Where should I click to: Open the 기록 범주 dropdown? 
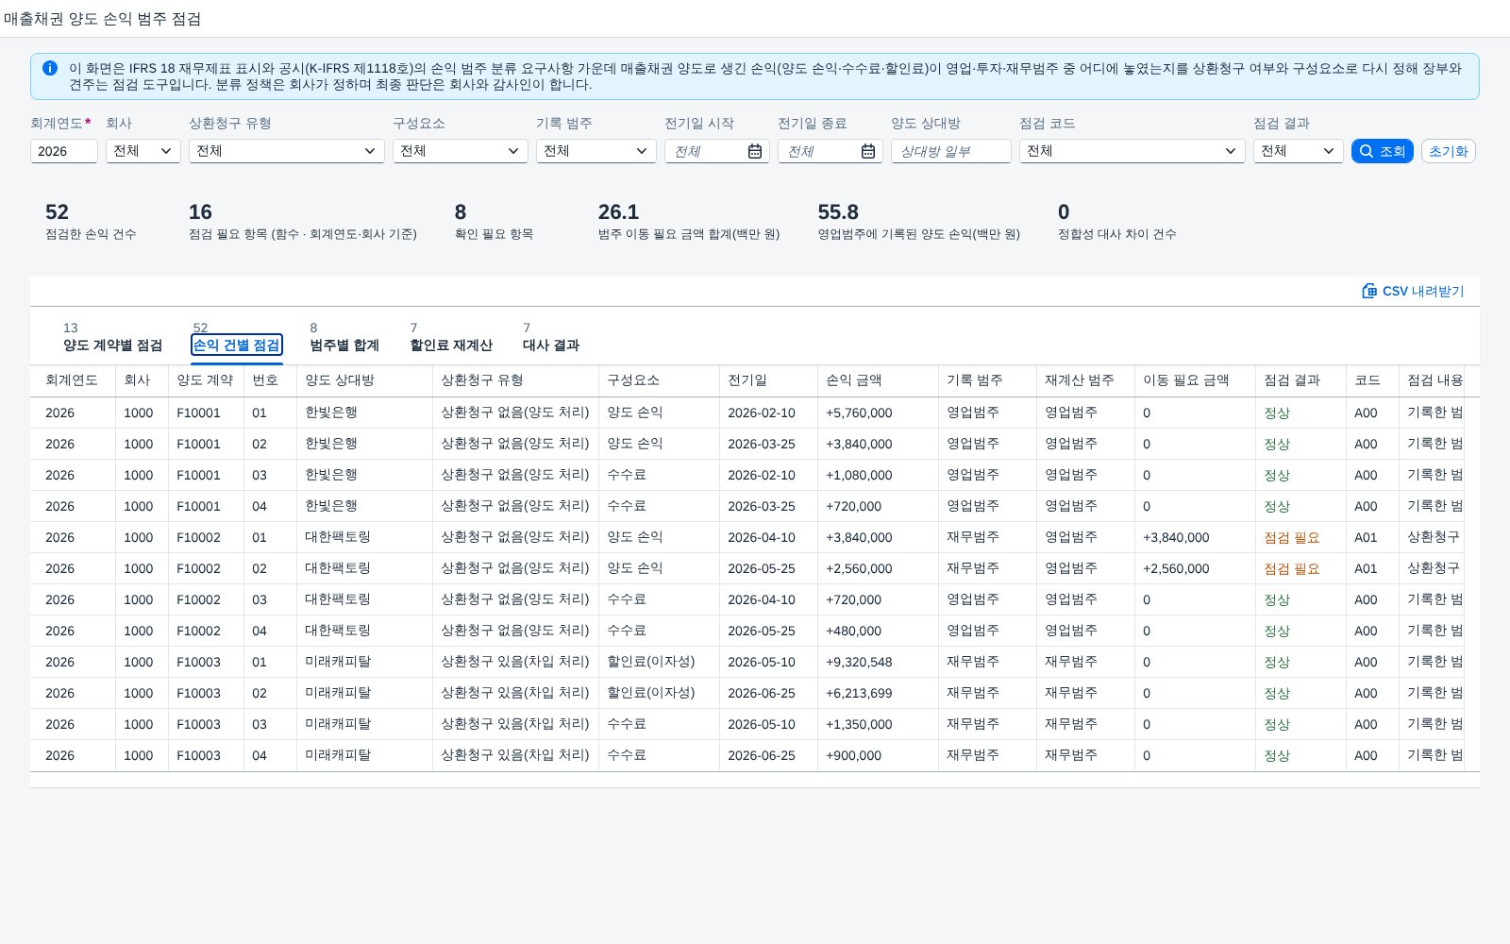596,151
